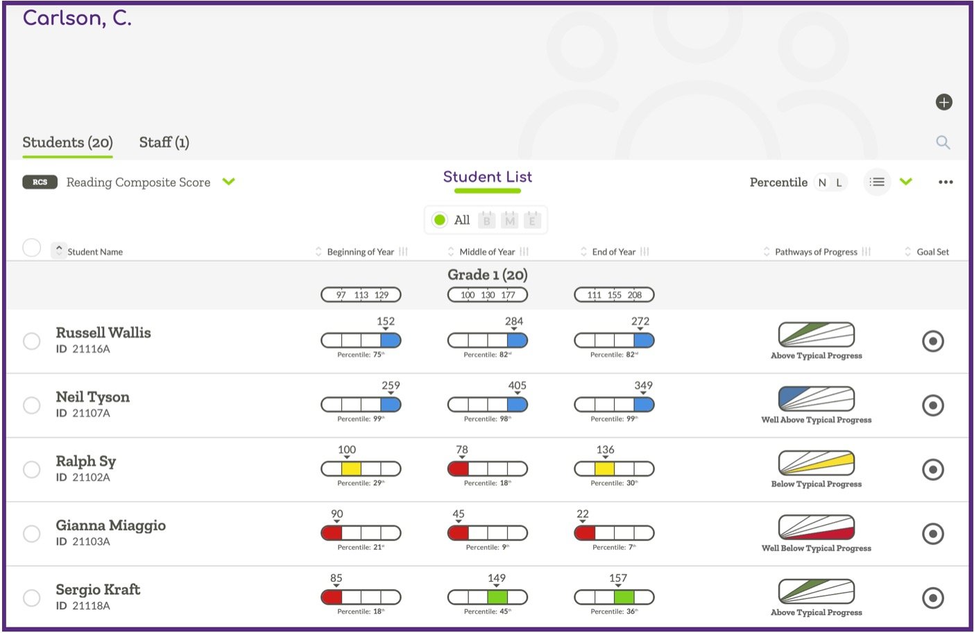Open the green chevron beside list view
The image size is (974, 633).
click(905, 182)
